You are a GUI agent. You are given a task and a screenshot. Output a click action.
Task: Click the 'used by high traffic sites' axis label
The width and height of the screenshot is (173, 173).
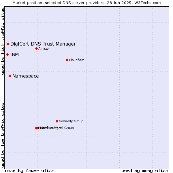2,41
